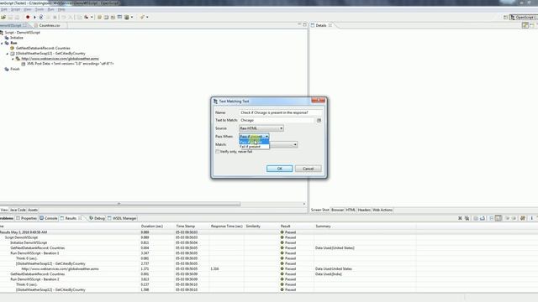Switch to the Console tab
This screenshot has width=538, height=302.
[49, 218]
